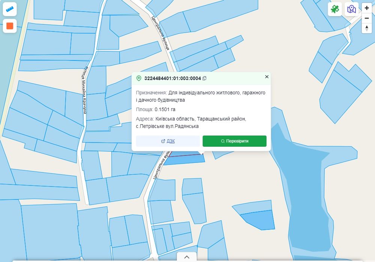Image resolution: width=375 pixels, height=262 pixels.
Task: Reset map compass orientation
Action: coord(367,28)
